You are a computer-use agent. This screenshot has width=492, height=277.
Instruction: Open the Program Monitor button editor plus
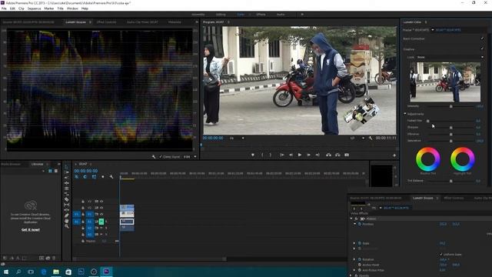(x=394, y=155)
